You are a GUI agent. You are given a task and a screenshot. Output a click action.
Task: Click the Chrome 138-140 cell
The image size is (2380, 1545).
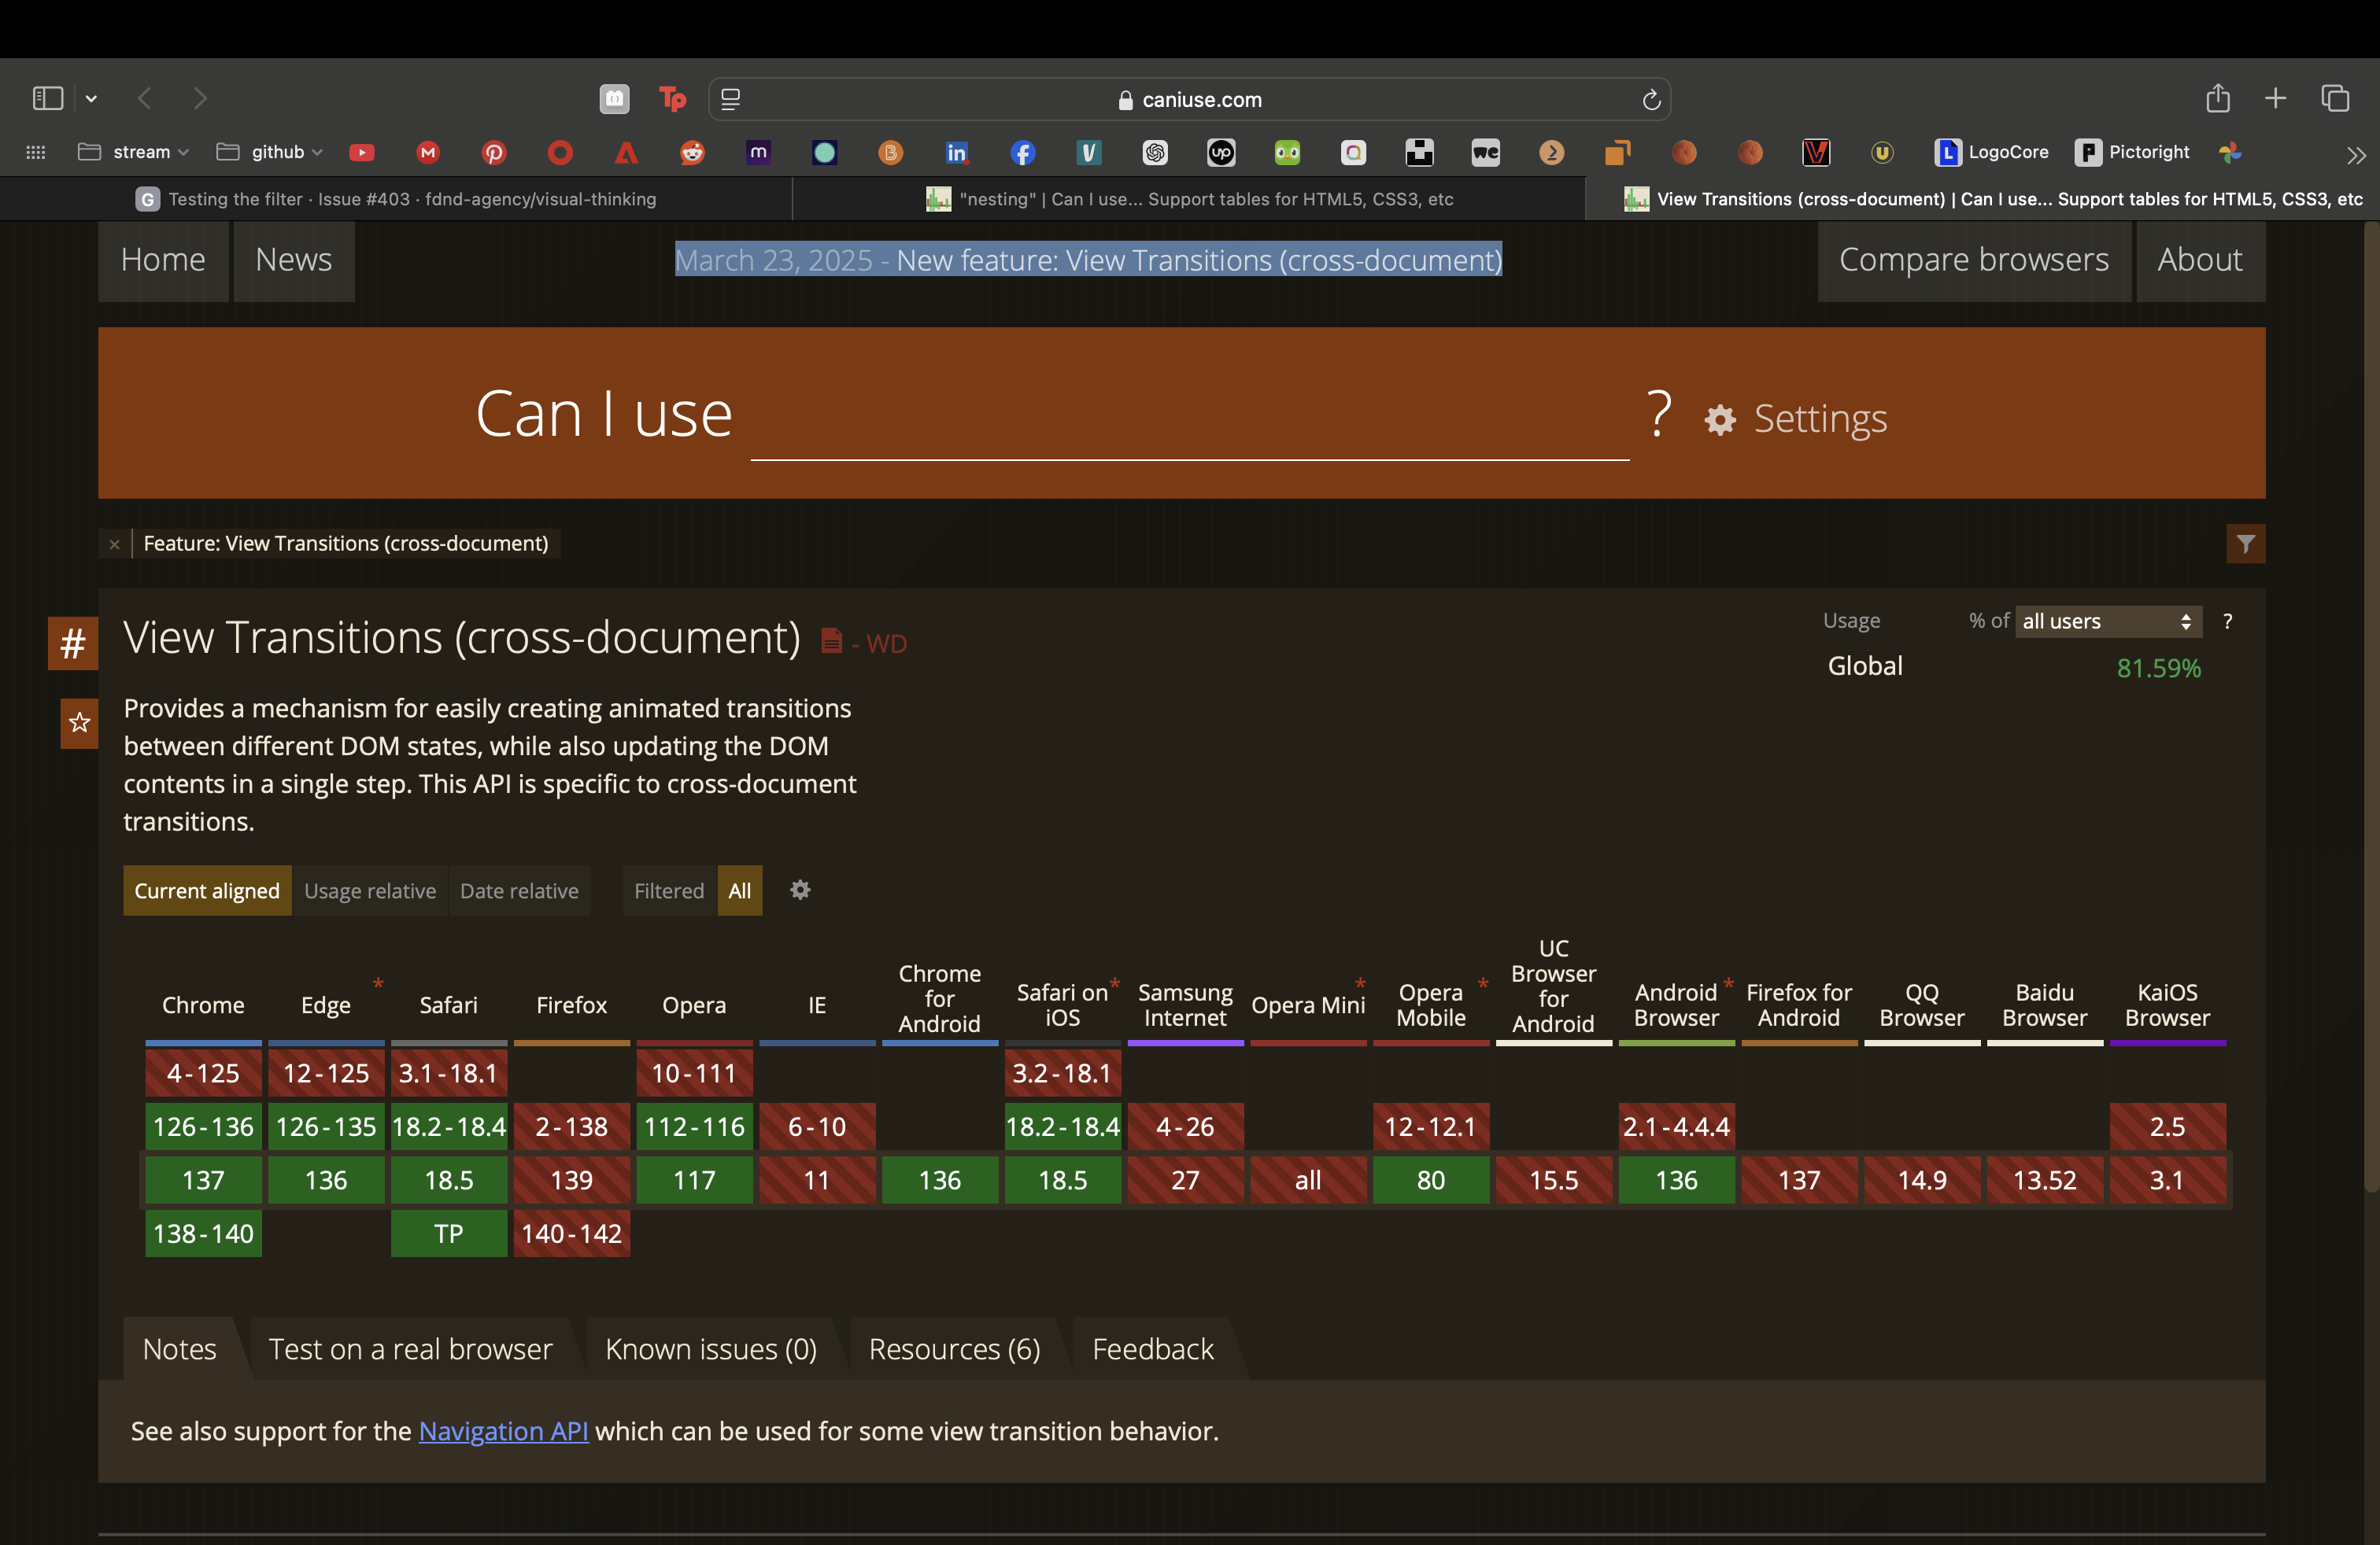tap(203, 1233)
